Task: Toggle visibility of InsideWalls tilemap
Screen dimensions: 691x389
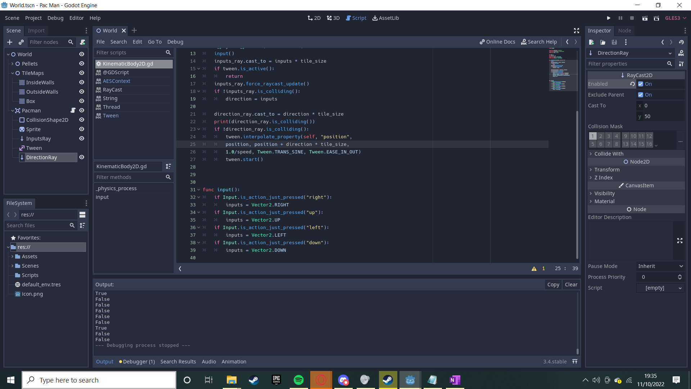Action: [82, 82]
